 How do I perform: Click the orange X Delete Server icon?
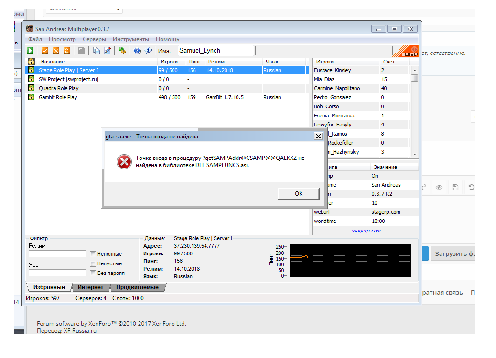tap(56, 51)
